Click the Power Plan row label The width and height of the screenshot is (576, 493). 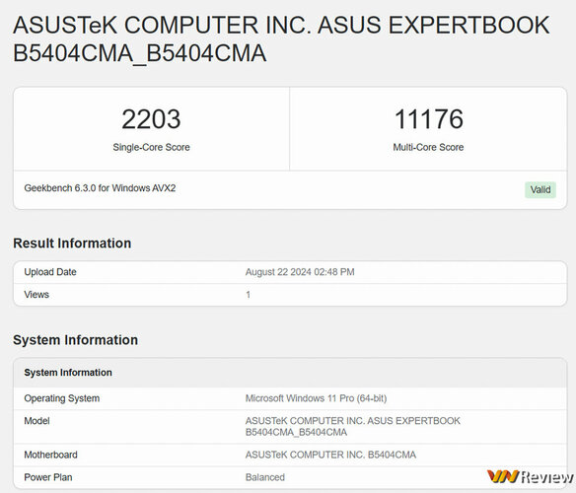(48, 477)
